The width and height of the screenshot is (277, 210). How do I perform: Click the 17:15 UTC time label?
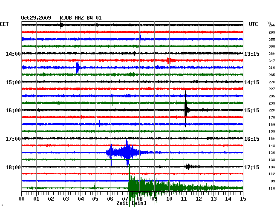pos(252,167)
